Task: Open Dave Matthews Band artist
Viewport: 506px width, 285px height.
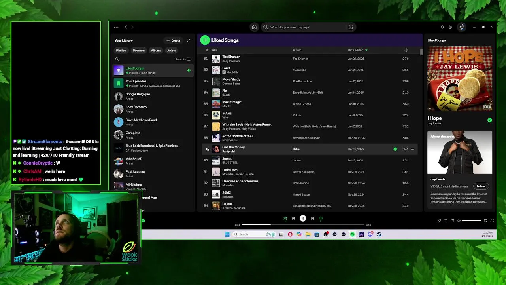Action: pyautogui.click(x=153, y=122)
